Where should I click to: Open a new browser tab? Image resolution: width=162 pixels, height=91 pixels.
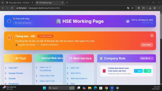(67, 3)
